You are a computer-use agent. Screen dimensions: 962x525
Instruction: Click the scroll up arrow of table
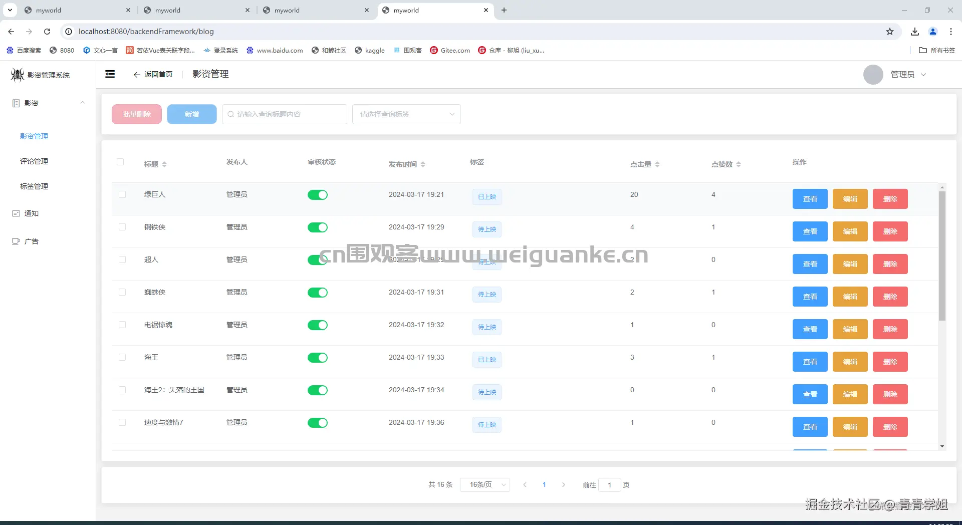click(942, 187)
